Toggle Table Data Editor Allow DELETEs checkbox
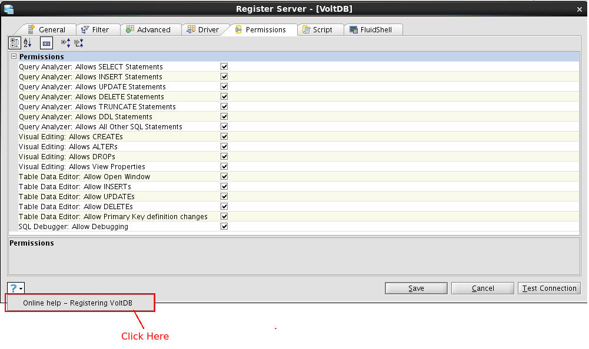 click(224, 206)
